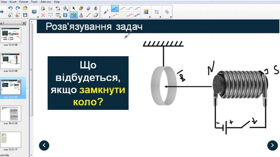The height and width of the screenshot is (157, 280).
Task: Open the View menu
Action: point(3,2)
